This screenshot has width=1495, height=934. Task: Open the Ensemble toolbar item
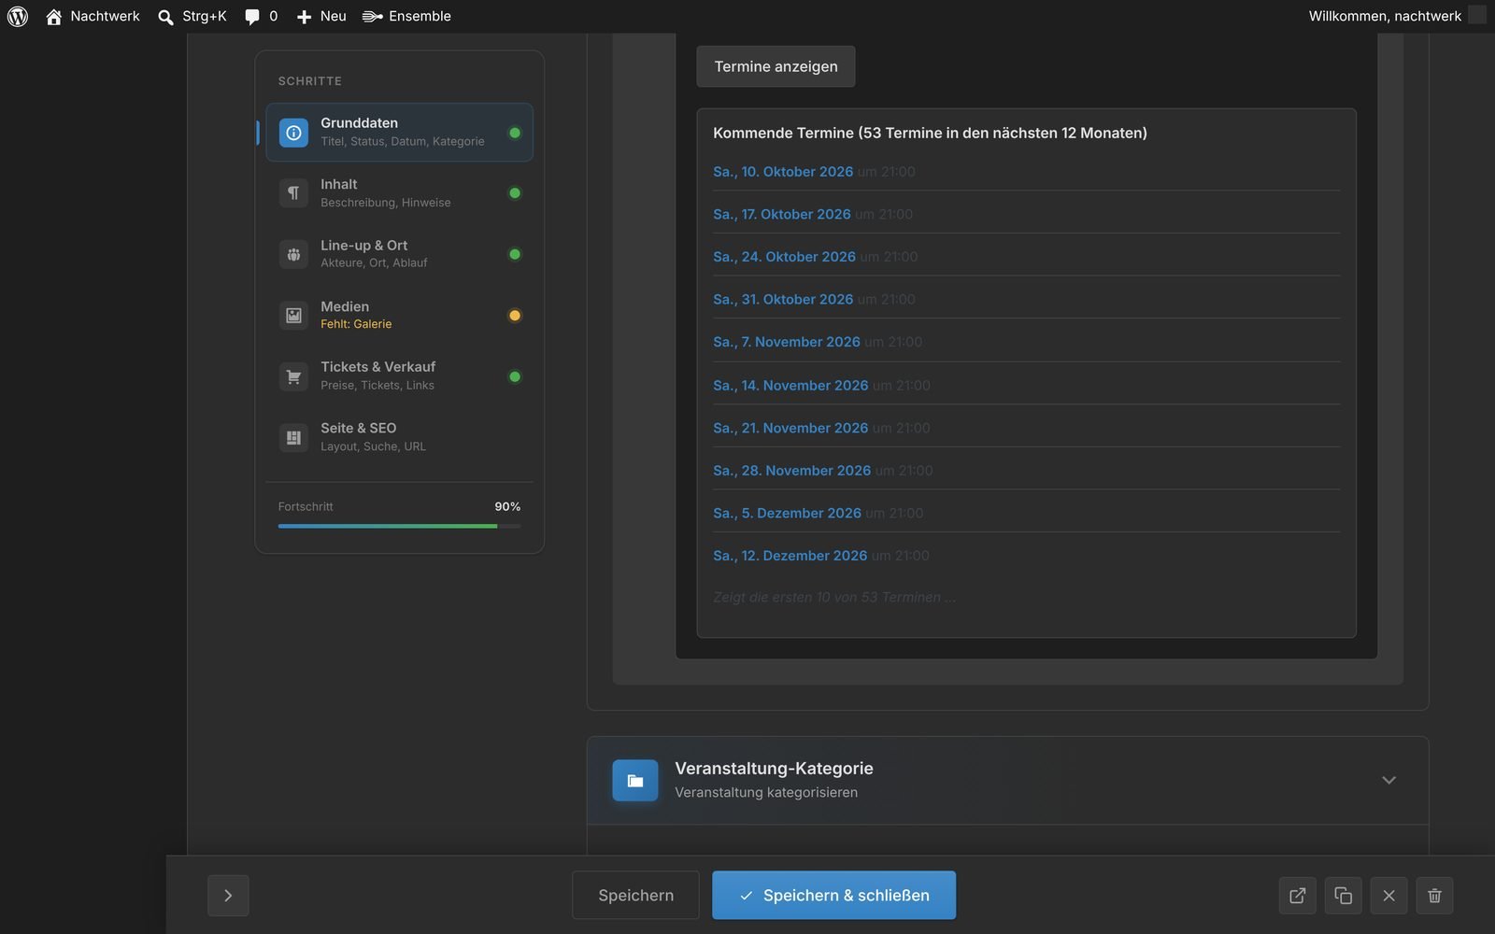[406, 16]
